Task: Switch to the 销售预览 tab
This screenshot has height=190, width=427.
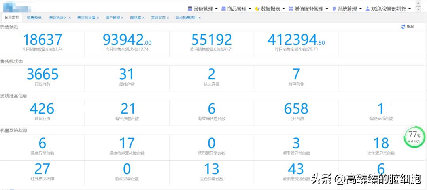Action: [34, 18]
